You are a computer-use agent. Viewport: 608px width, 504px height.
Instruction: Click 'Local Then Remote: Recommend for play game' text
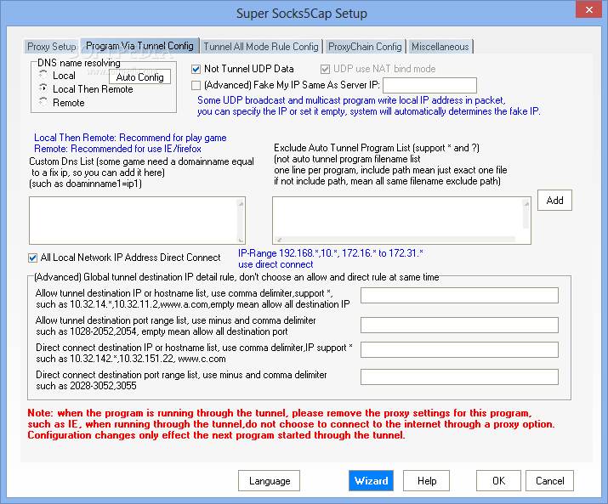[x=130, y=138]
